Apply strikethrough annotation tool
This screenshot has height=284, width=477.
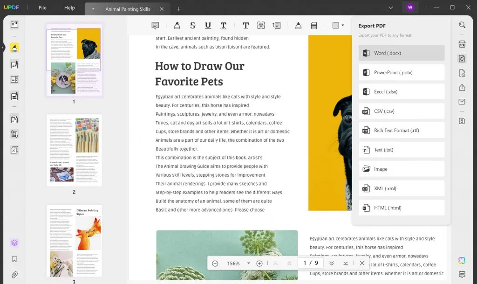tap(191, 25)
